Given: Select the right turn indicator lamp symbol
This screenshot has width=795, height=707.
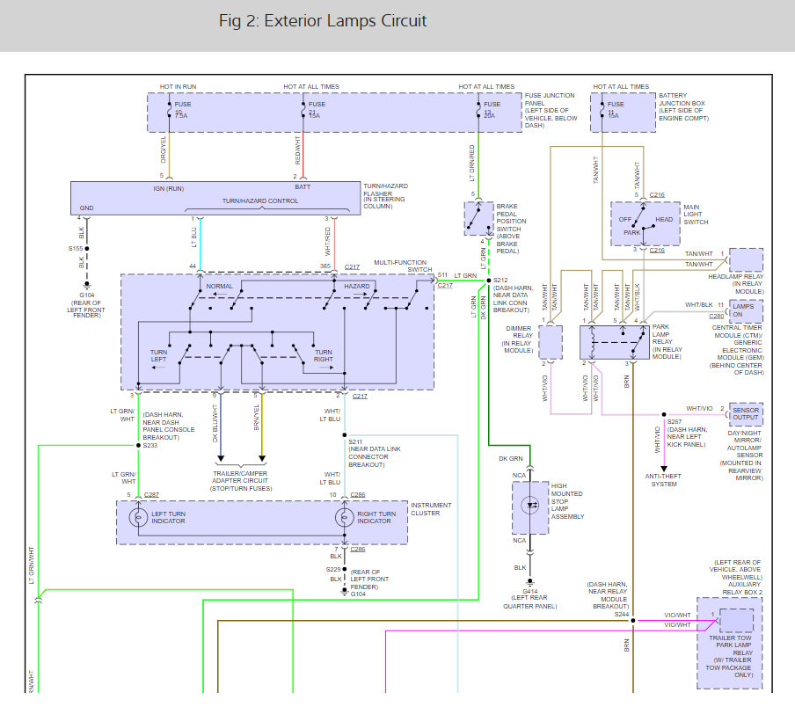Looking at the screenshot, I should [345, 517].
